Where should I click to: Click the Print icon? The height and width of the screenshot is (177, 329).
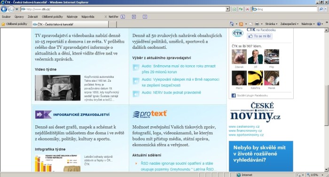click(257, 24)
